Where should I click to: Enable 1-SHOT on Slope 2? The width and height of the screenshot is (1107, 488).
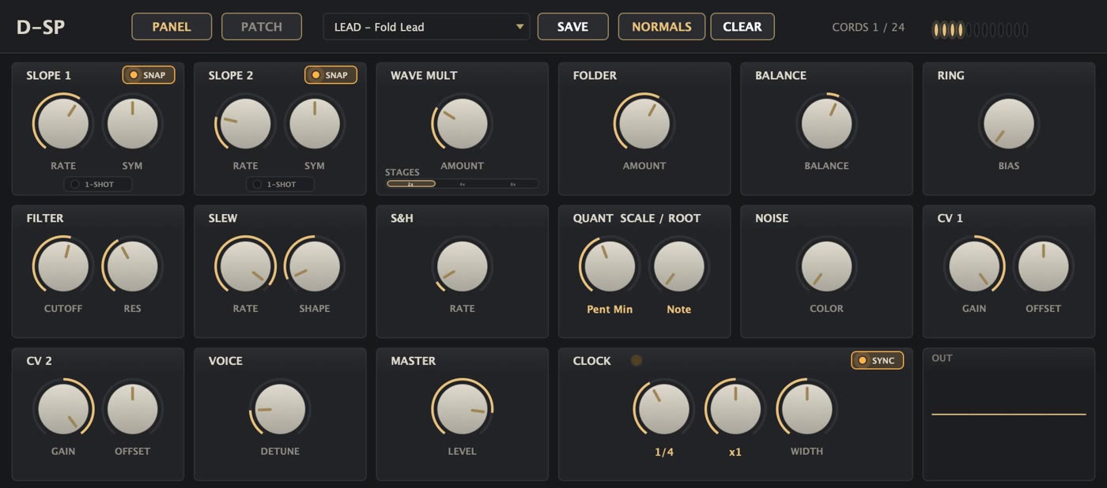coord(280,184)
